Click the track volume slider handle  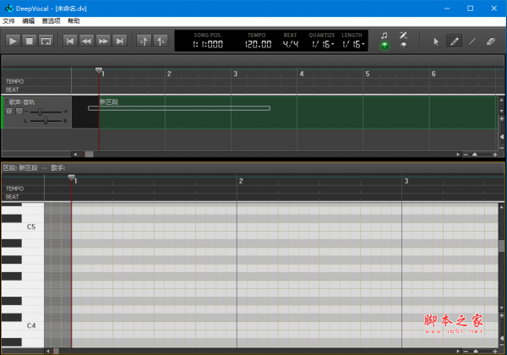click(40, 112)
